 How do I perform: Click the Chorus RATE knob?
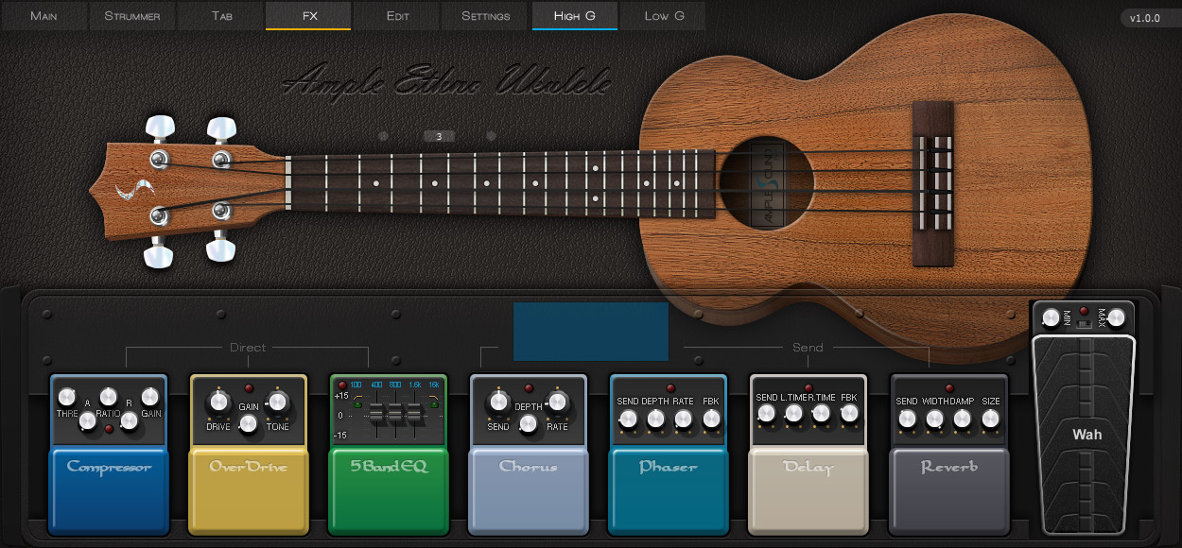click(x=558, y=402)
